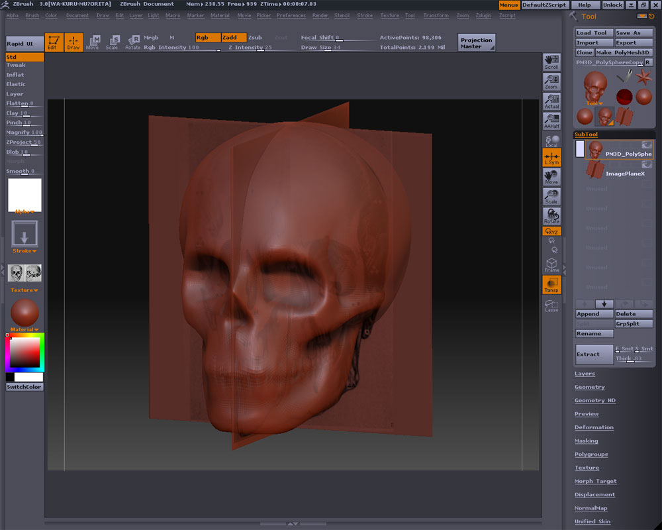Image resolution: width=662 pixels, height=530 pixels.
Task: Click the AAHalf view icon
Action: point(551,121)
